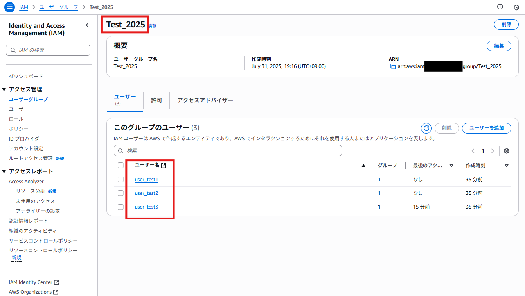This screenshot has width=525, height=296.
Task: Open リソースコントロールポリシー in the sidebar
Action: 43,250
